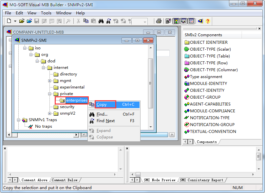Image resolution: width=265 pixels, height=193 pixels.
Task: Select OBJECT-TYPE (Scalar) component
Action: coord(210,49)
